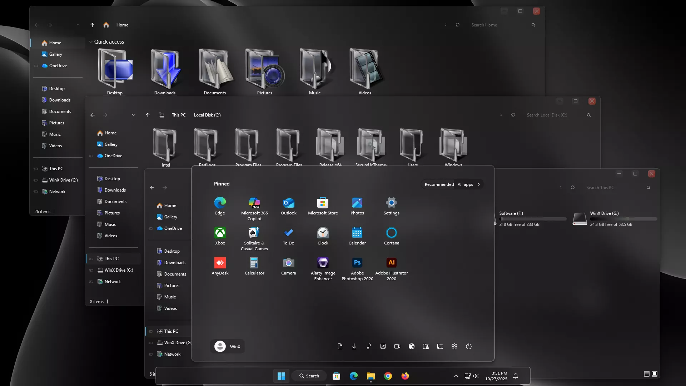Click This PC in the breadcrumb bar

(179, 115)
